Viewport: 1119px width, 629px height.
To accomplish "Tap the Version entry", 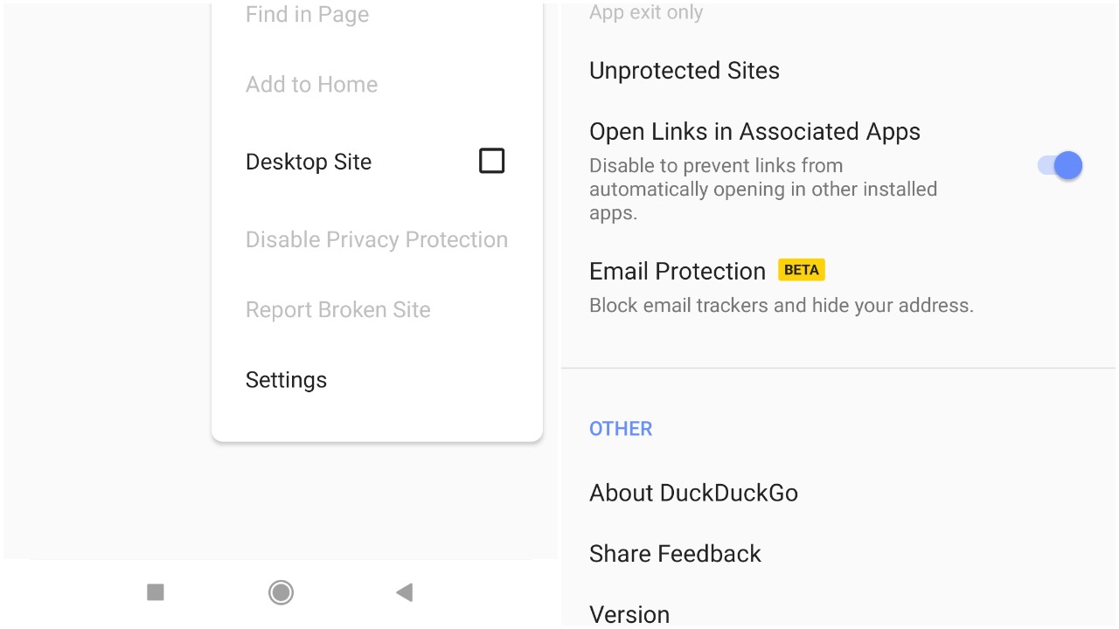I will point(629,614).
